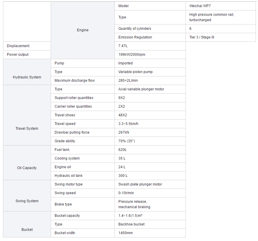Click the Backhoe bucket value

[x=132, y=224]
